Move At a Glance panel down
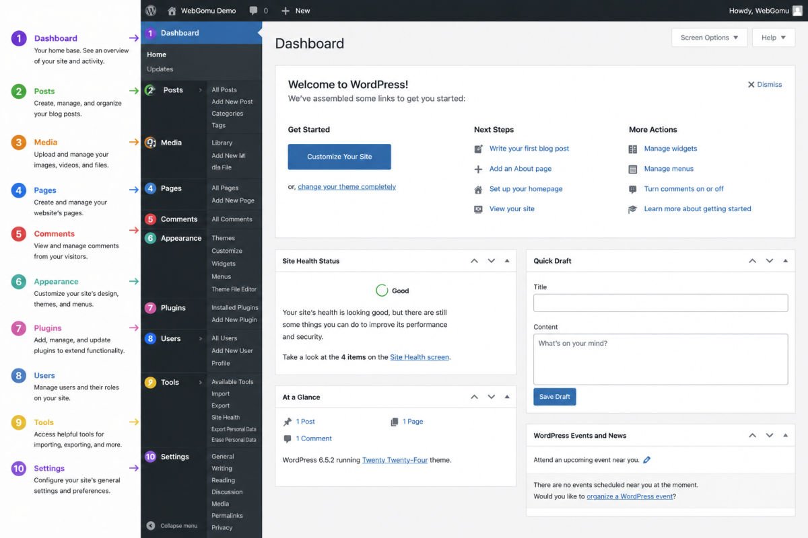 click(x=491, y=397)
